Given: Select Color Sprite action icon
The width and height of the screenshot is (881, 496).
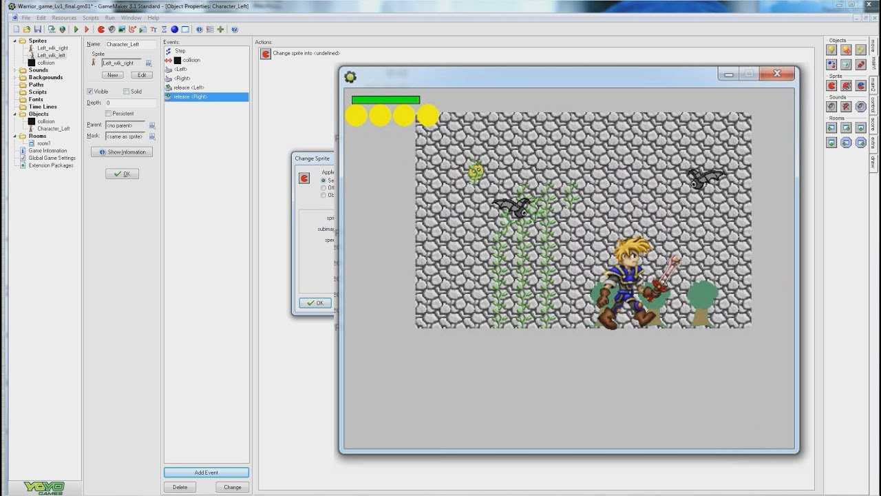Looking at the screenshot, I should [860, 85].
